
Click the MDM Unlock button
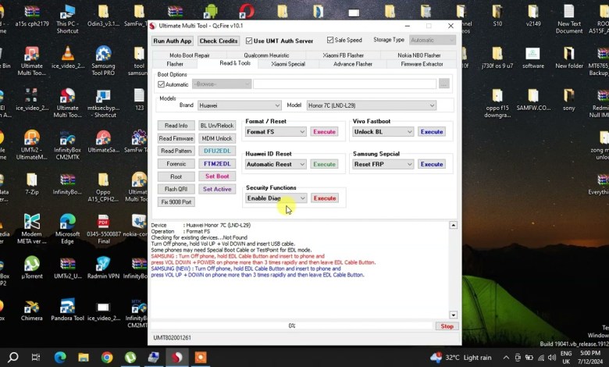(x=217, y=138)
